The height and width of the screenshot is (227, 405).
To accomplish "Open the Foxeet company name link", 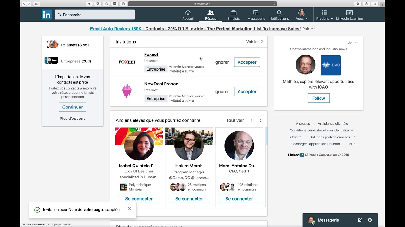I will (151, 54).
